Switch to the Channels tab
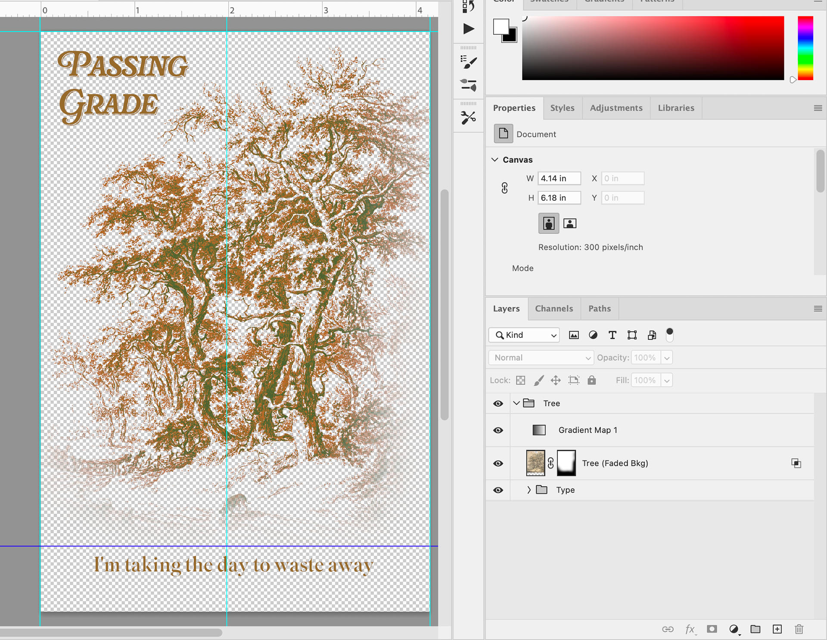 click(554, 309)
